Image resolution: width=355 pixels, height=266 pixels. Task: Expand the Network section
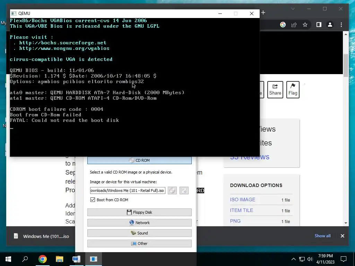139,223
